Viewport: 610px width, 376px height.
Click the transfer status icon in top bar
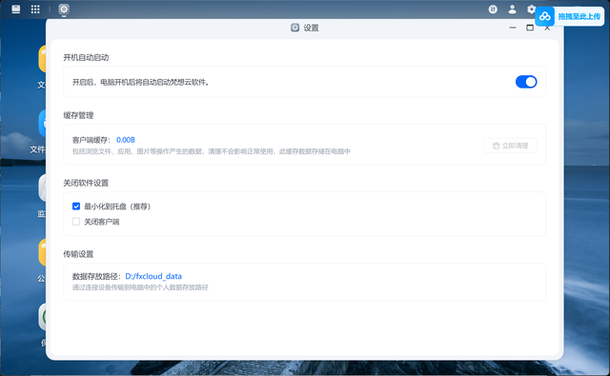click(x=493, y=10)
